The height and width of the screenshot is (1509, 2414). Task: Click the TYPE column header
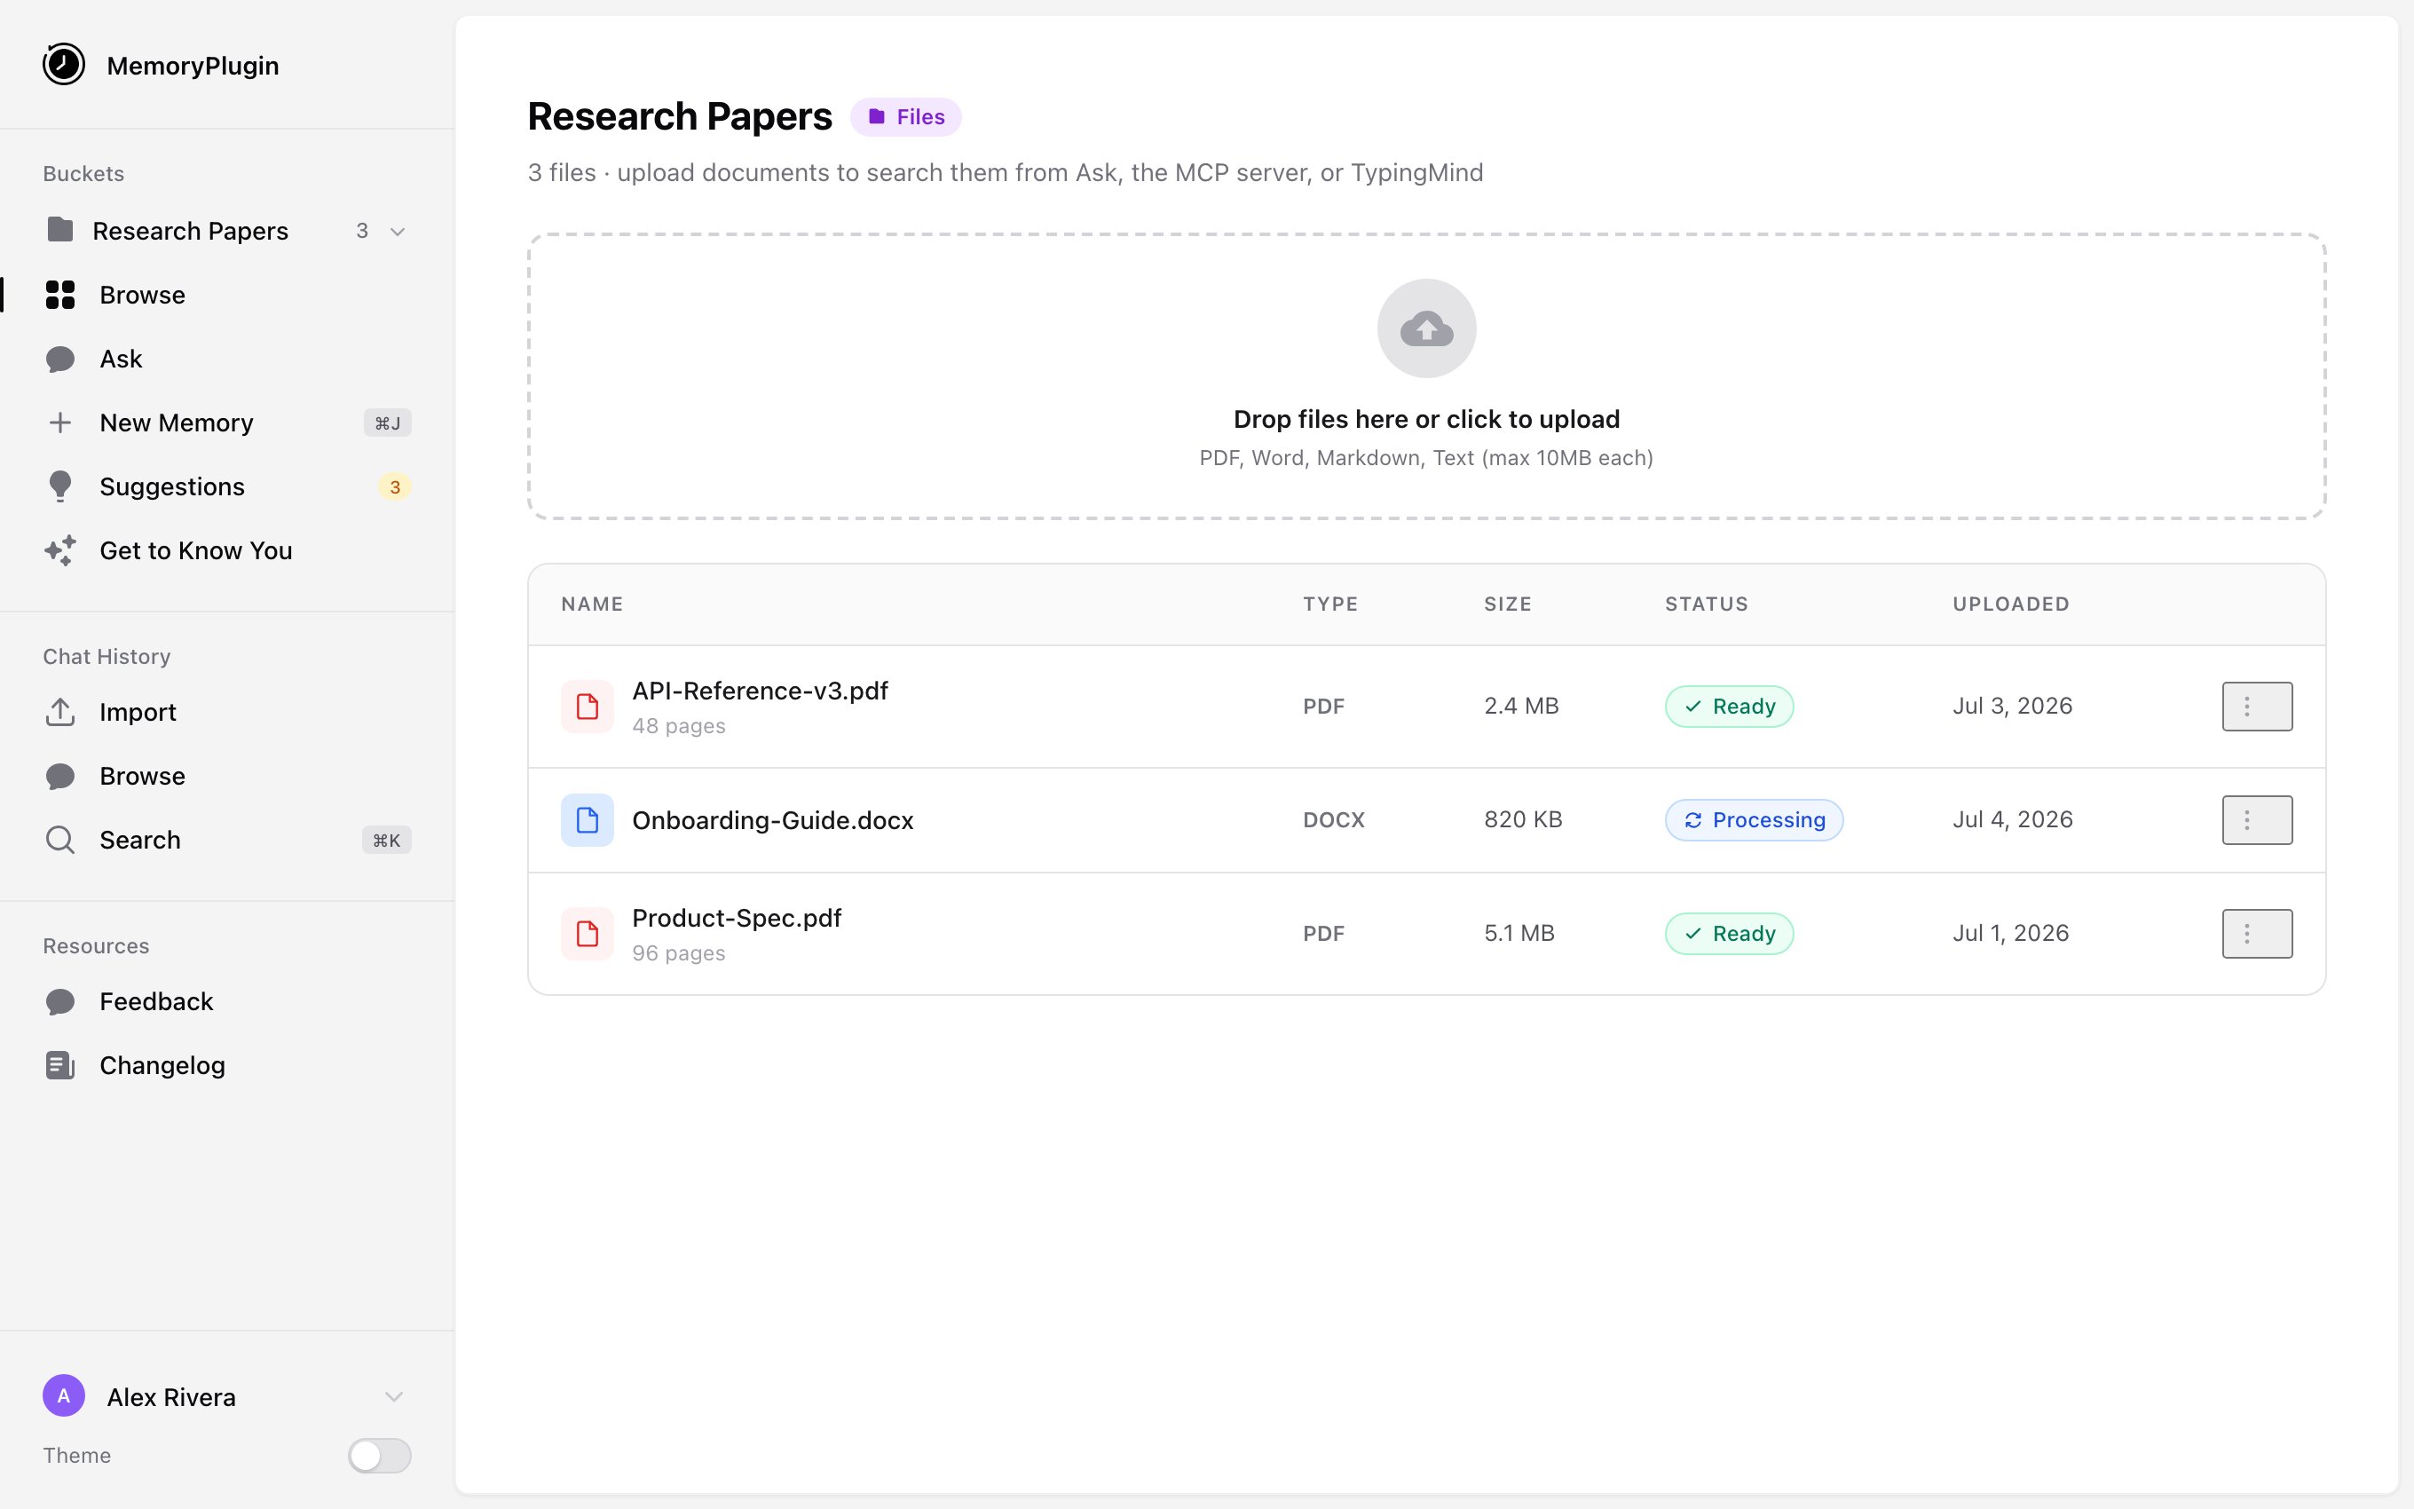pos(1330,604)
